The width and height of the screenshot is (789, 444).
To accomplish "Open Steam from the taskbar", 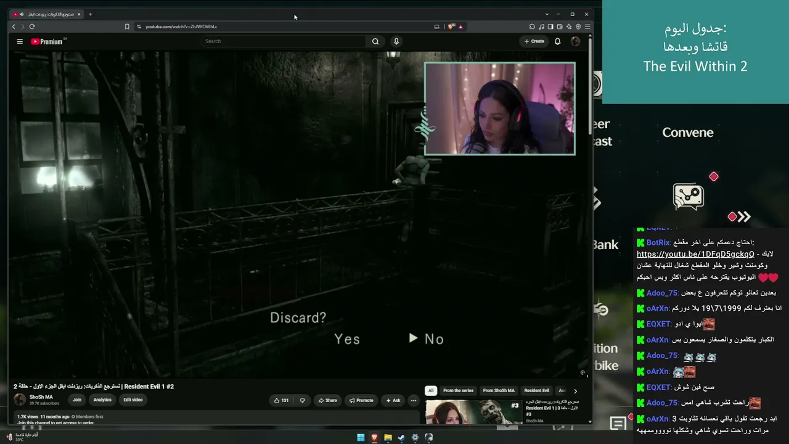I will point(401,438).
